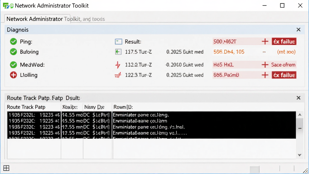Click the red plus in the 565.PatmB row

click(x=265, y=75)
